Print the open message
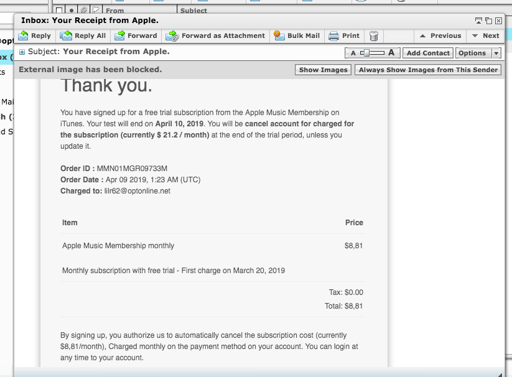This screenshot has height=377, width=512. [344, 35]
